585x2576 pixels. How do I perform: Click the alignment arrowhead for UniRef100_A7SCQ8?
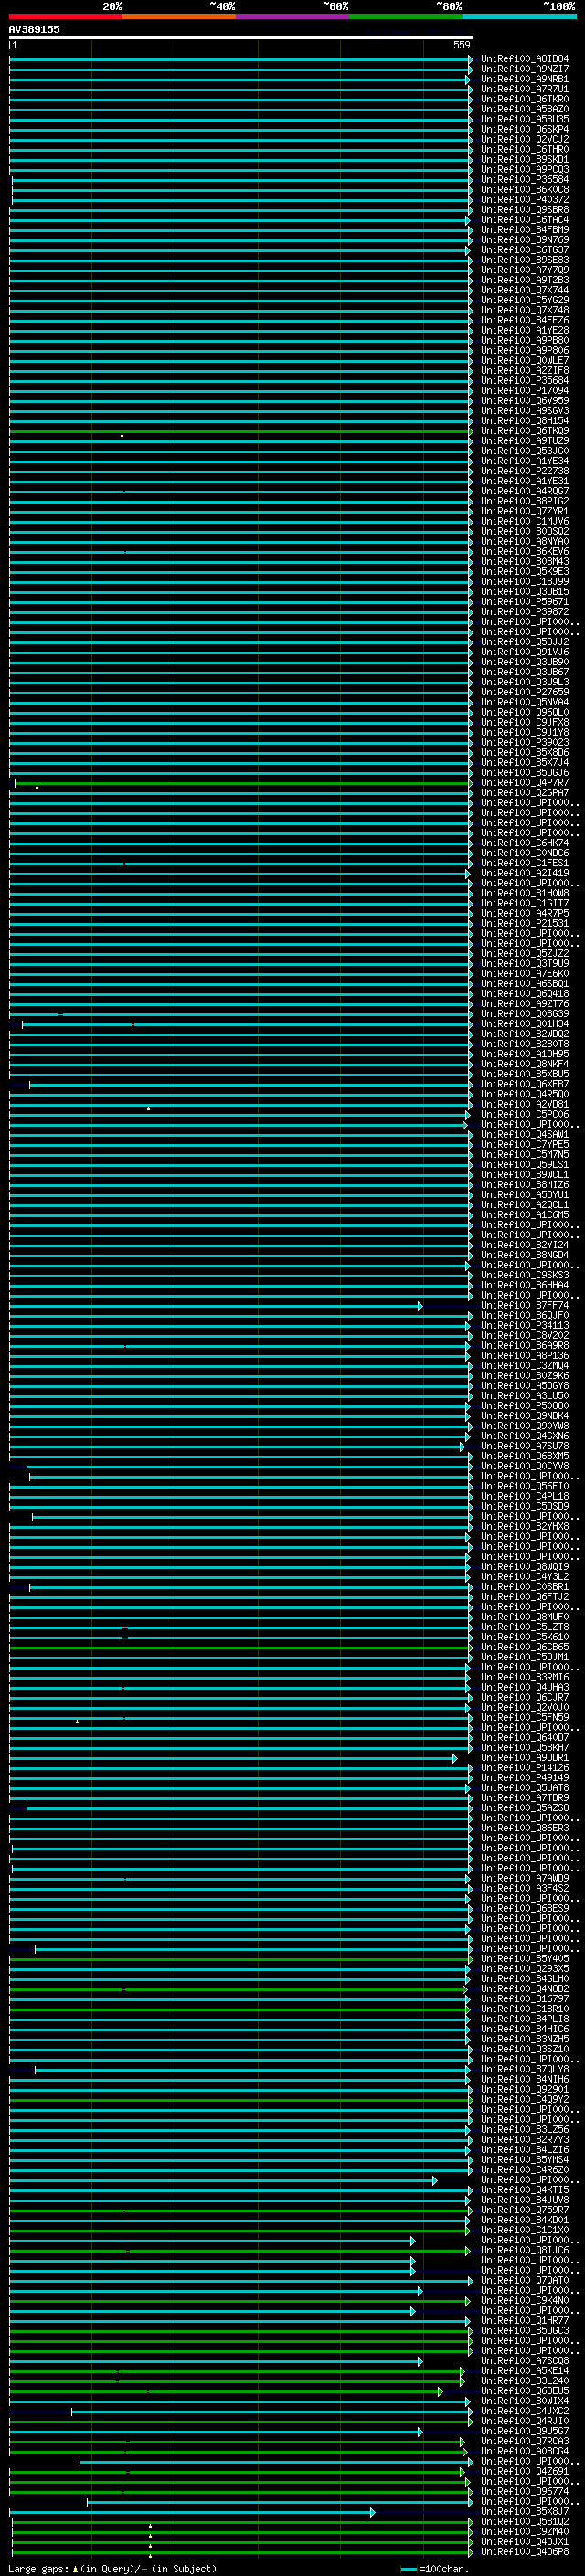[420, 2361]
